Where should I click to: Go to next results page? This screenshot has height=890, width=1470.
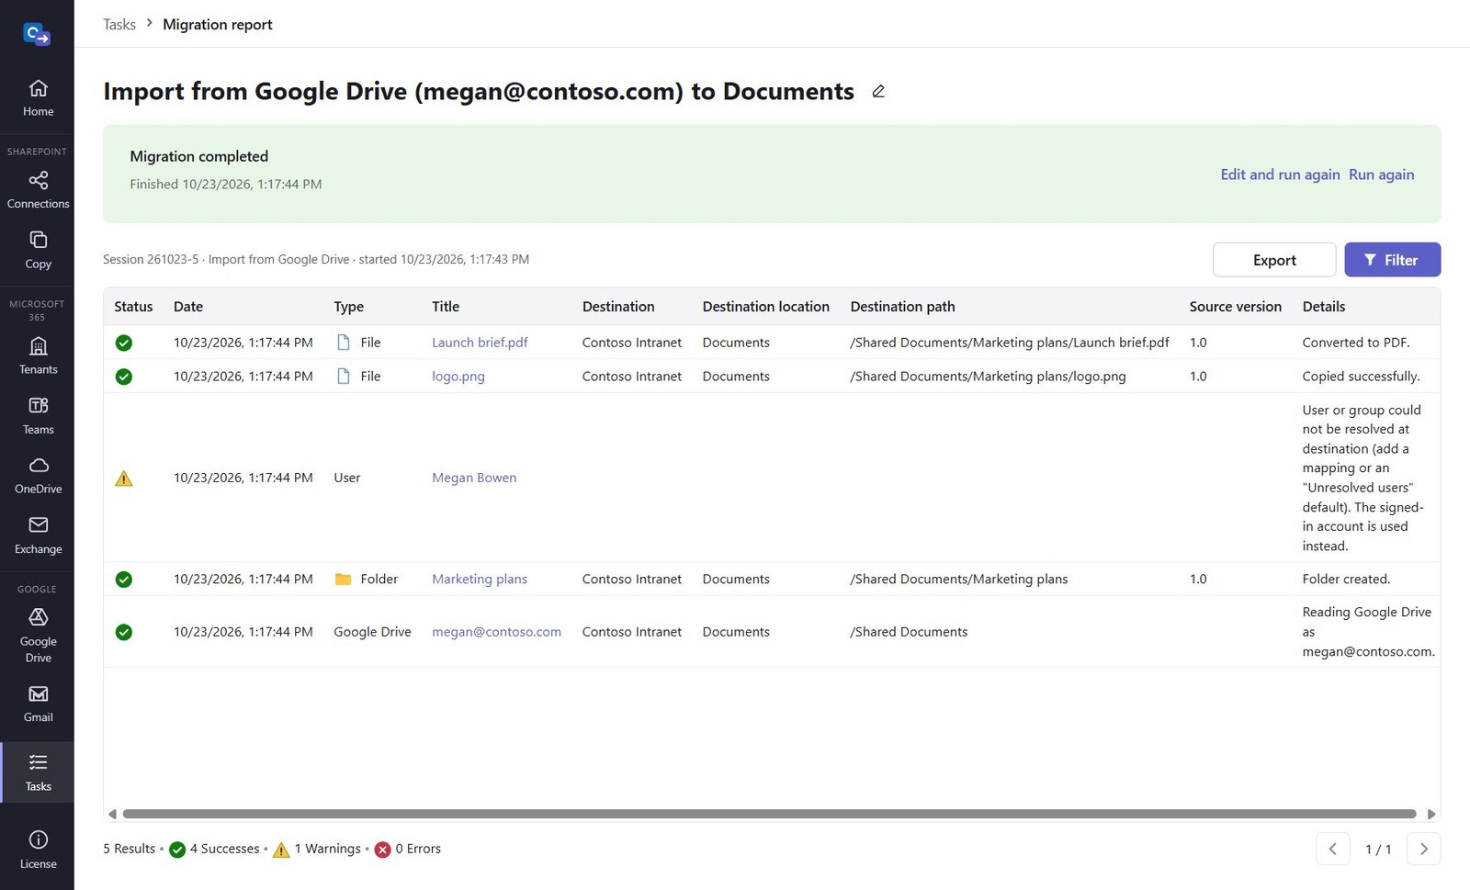click(1424, 849)
